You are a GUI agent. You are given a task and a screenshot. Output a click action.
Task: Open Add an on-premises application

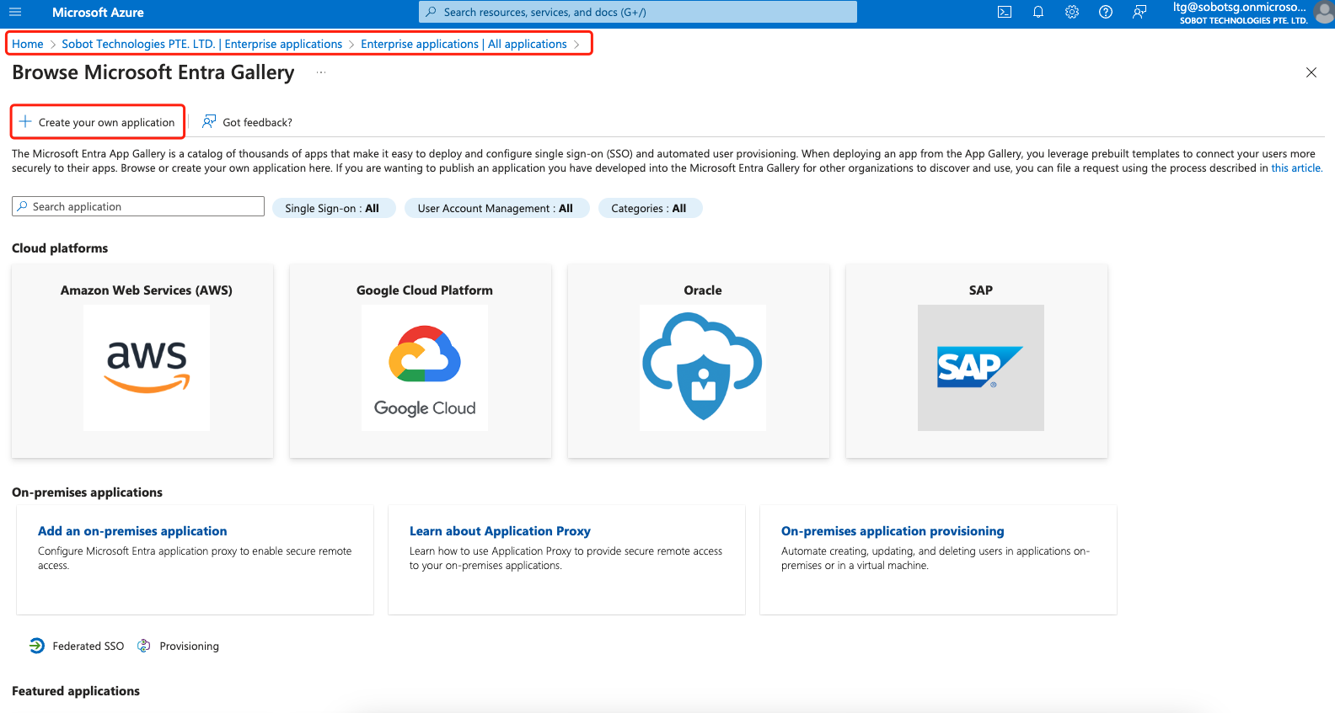(132, 531)
